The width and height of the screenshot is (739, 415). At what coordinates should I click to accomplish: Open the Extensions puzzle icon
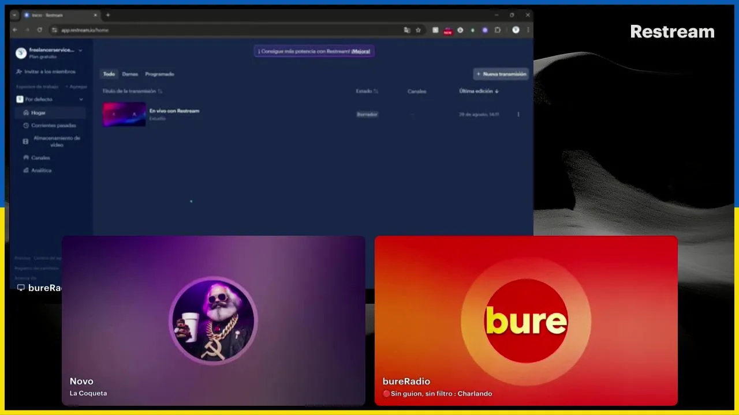(x=498, y=30)
